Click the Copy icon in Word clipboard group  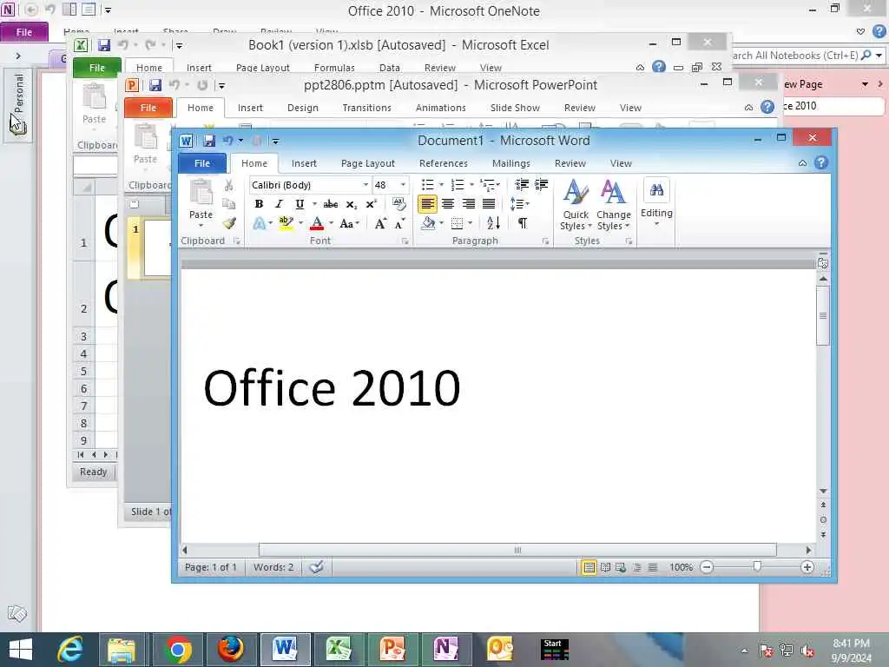[x=229, y=204]
